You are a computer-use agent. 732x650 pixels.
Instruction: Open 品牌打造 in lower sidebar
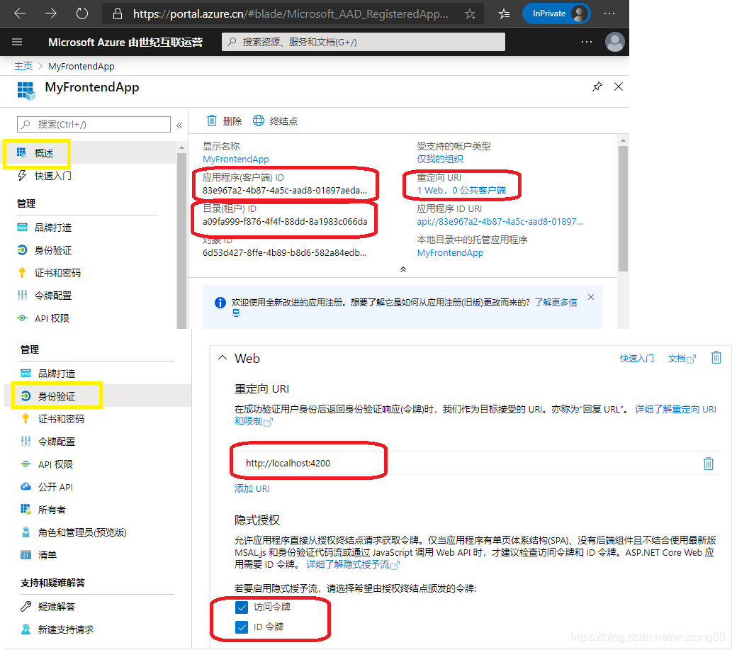pyautogui.click(x=48, y=374)
